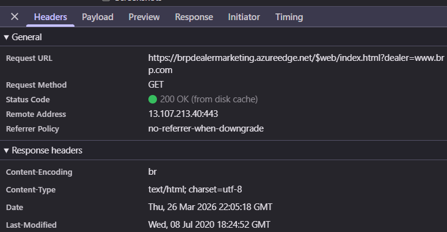Click the Status Code label

click(27, 100)
